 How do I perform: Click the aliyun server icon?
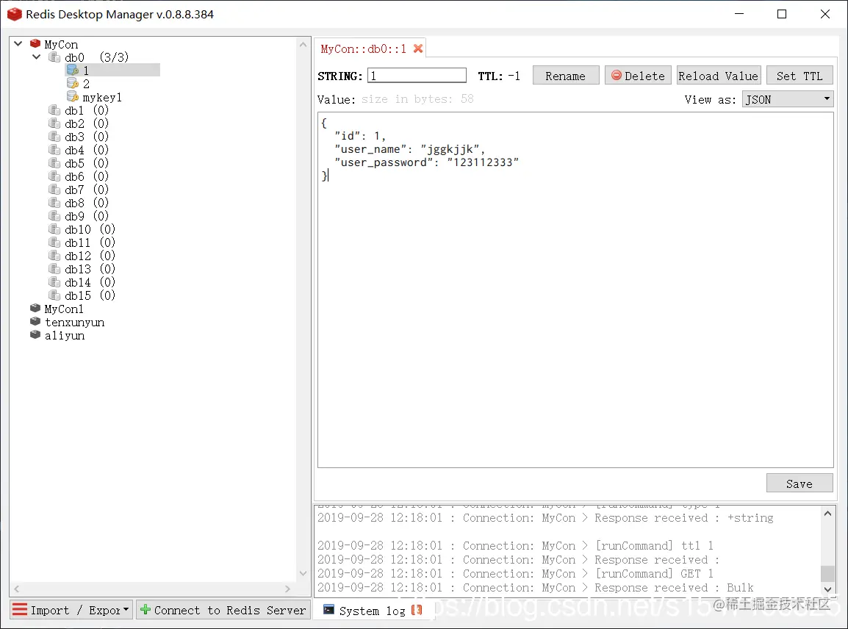35,335
